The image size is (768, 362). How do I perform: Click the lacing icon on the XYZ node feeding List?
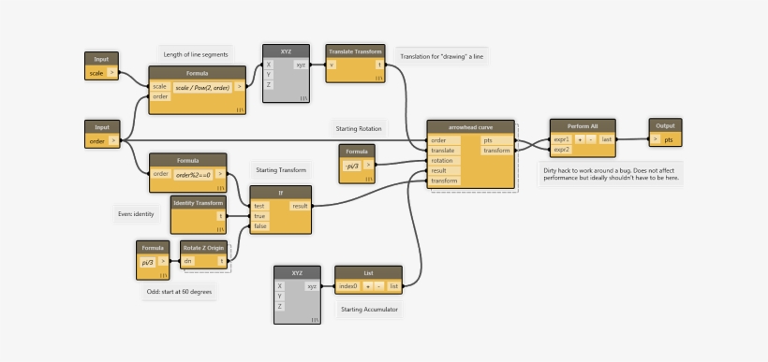tap(316, 320)
